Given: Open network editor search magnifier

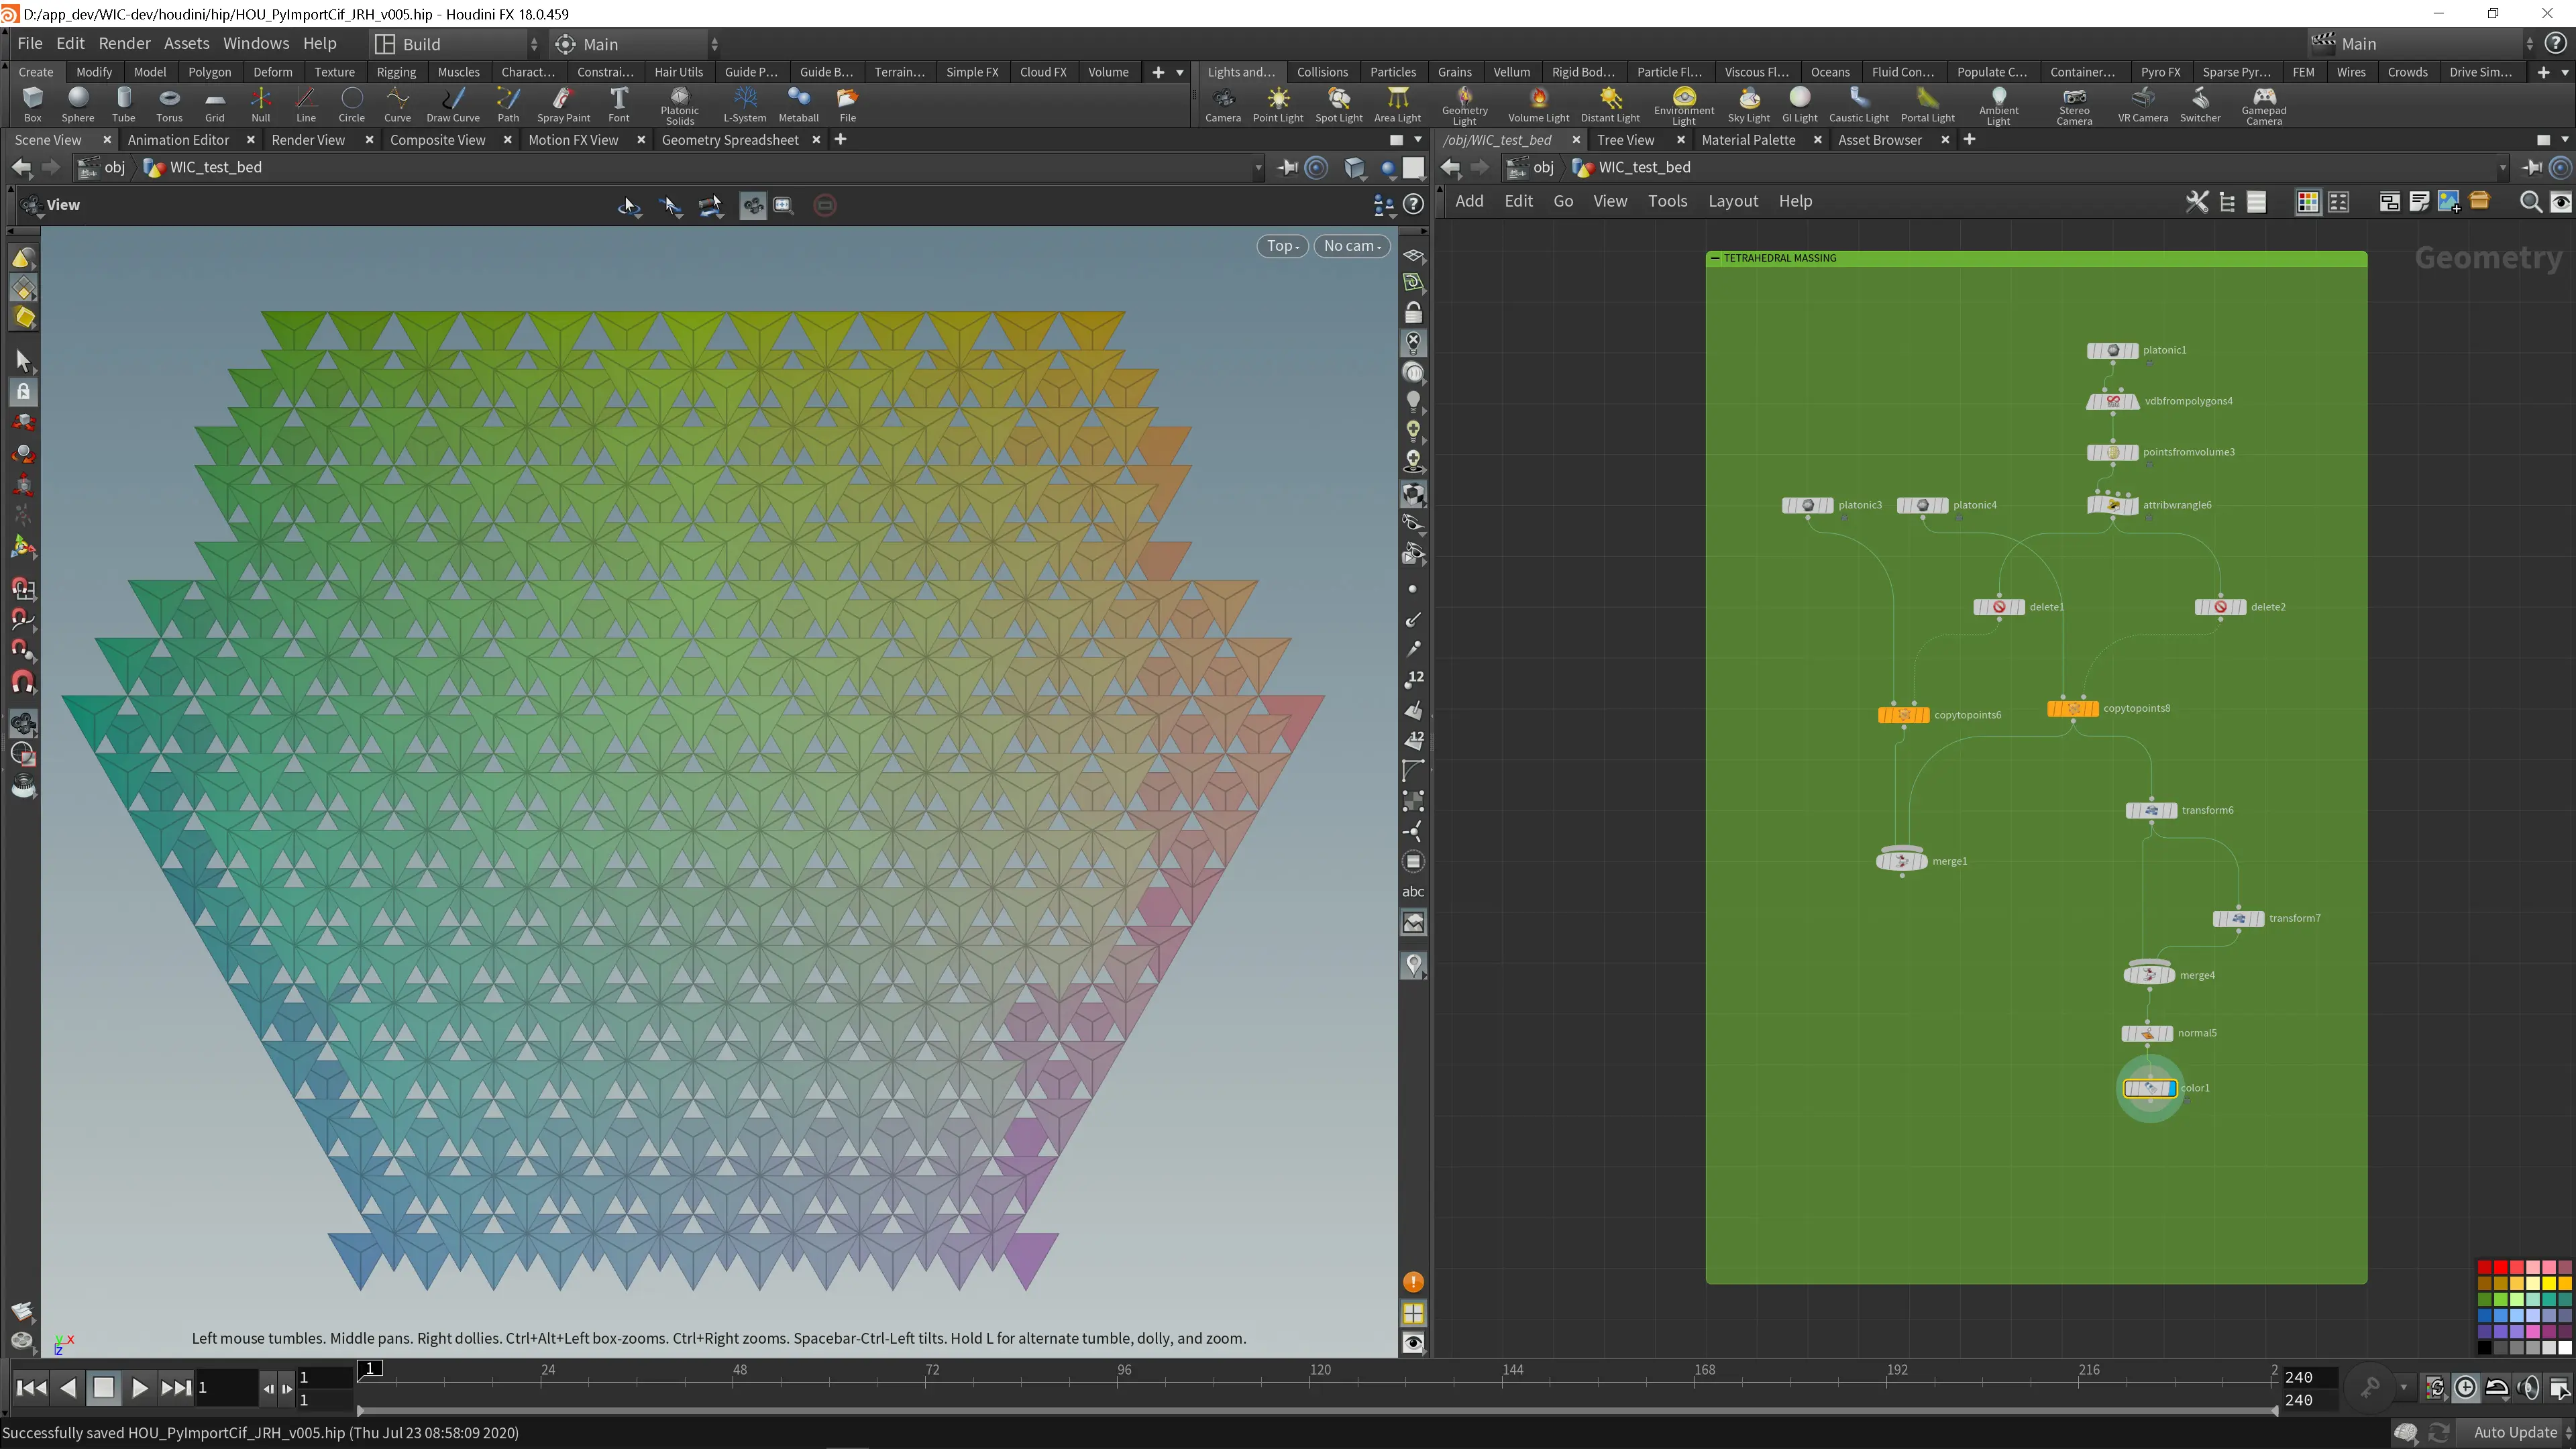Looking at the screenshot, I should 2530,202.
